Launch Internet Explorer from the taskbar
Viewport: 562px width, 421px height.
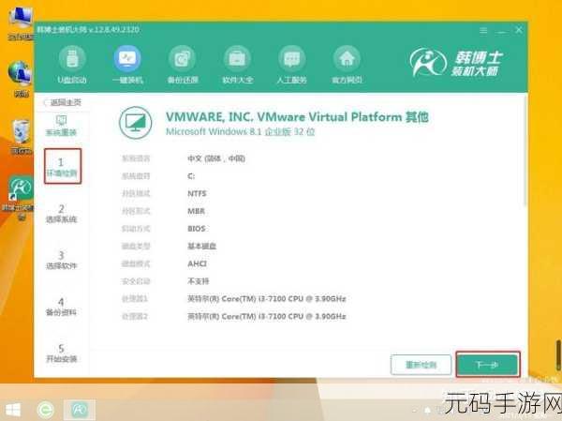(46, 410)
